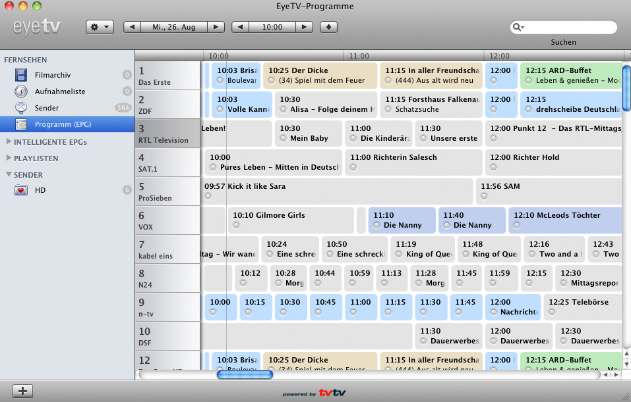Select channel 9 n-tv header
Image resolution: width=631 pixels, height=402 pixels.
167,307
